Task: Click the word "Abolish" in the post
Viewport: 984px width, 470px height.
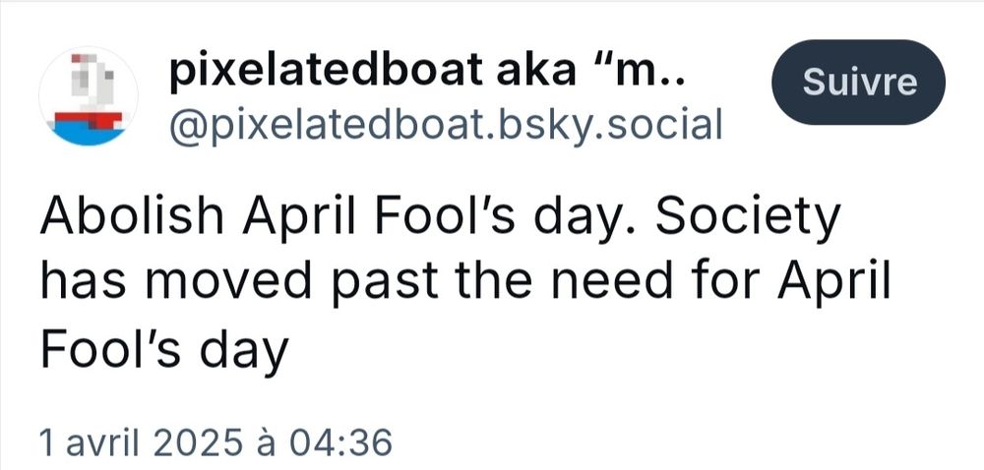Action: (x=133, y=215)
